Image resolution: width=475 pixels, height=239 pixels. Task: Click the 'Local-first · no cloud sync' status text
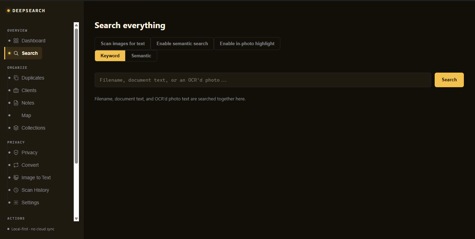(33, 229)
